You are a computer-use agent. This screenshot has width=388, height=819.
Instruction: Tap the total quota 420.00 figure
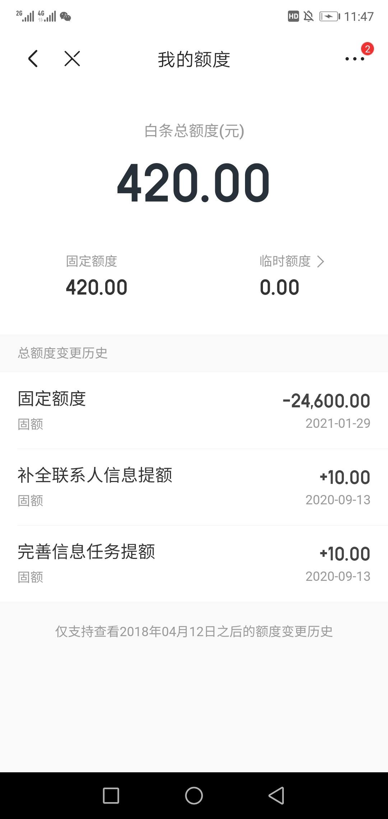point(193,182)
